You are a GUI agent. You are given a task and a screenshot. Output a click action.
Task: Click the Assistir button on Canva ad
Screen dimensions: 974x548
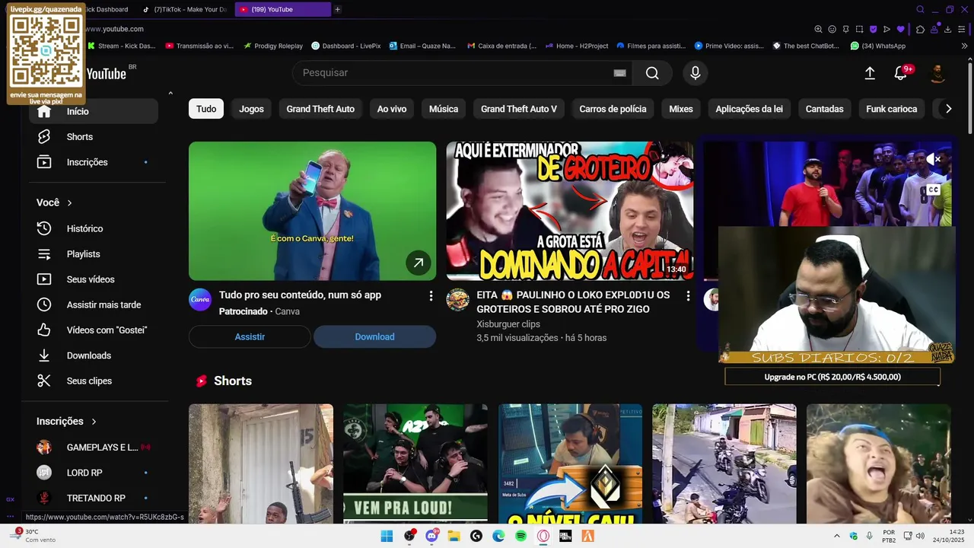click(x=250, y=336)
